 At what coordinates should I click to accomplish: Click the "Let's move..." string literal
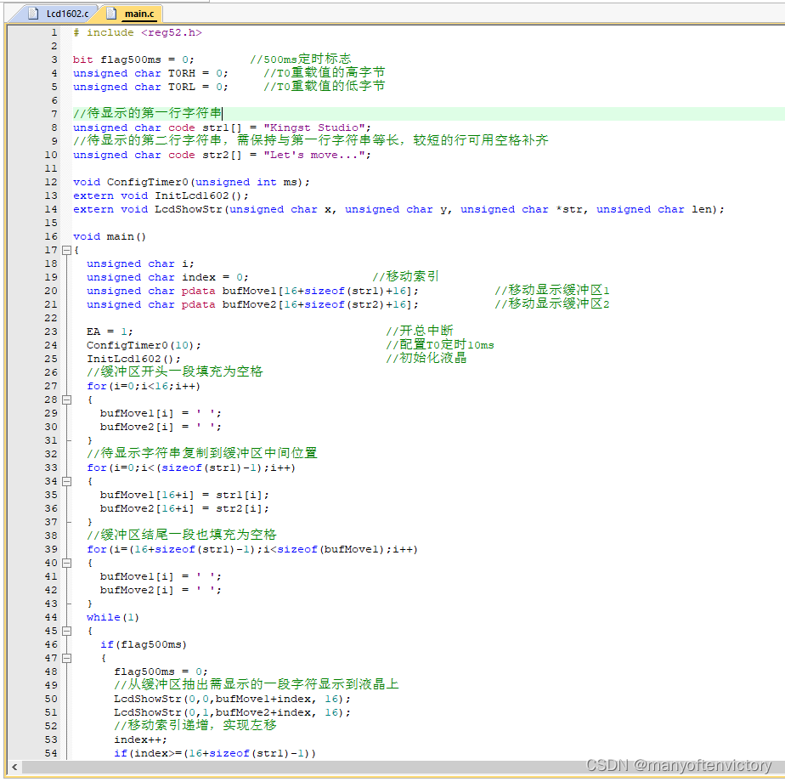click(x=313, y=155)
